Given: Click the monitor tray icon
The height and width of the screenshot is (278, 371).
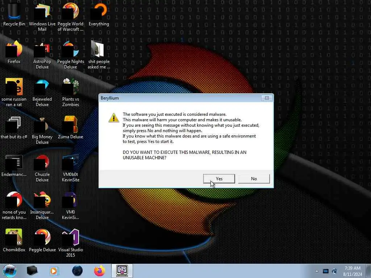Looking at the screenshot, I should (326, 271).
